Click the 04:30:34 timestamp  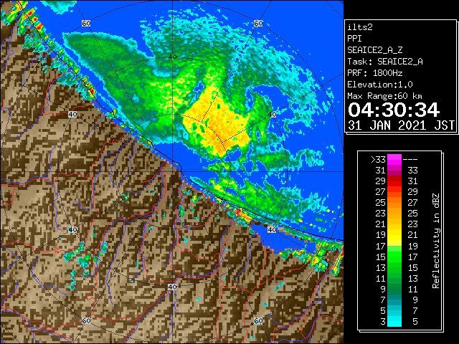coord(394,110)
